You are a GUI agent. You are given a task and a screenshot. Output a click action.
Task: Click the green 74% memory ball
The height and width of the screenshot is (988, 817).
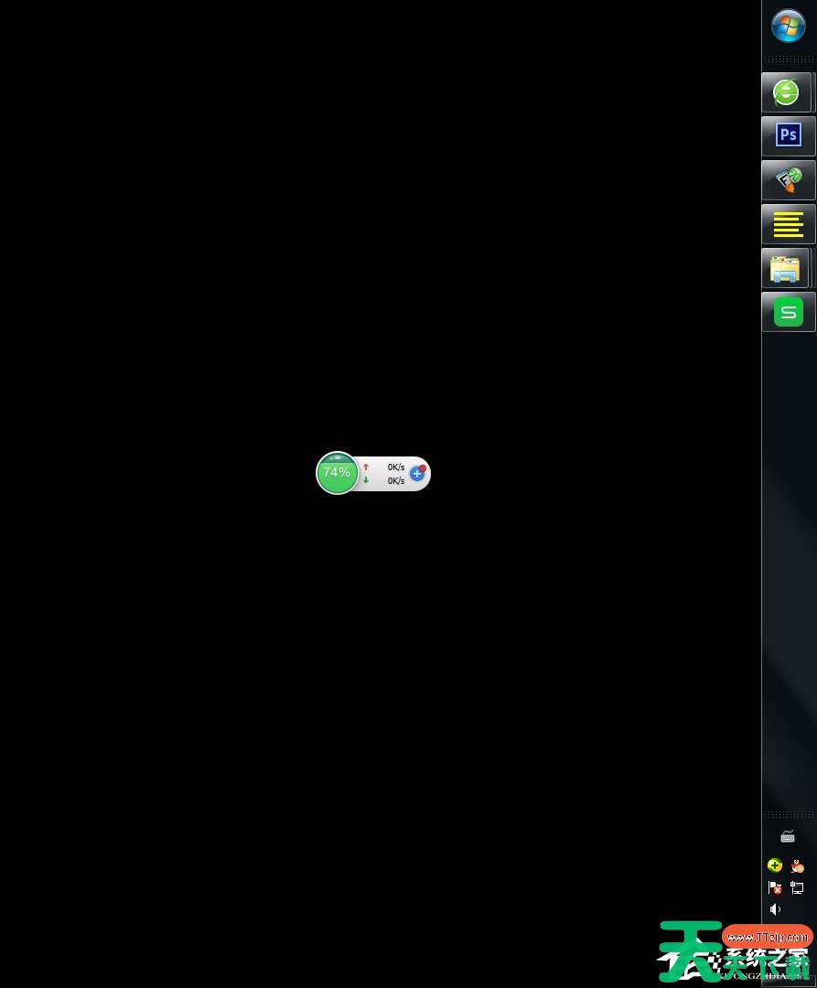coord(337,473)
